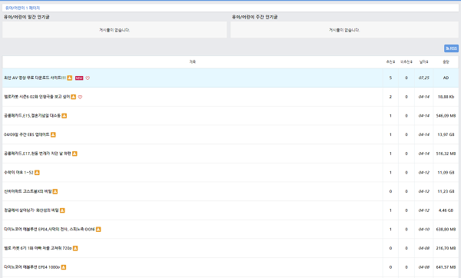Click the 04-12 date in the 11.09 GB row
Viewport: 461px width, 278px height.
tap(423, 173)
